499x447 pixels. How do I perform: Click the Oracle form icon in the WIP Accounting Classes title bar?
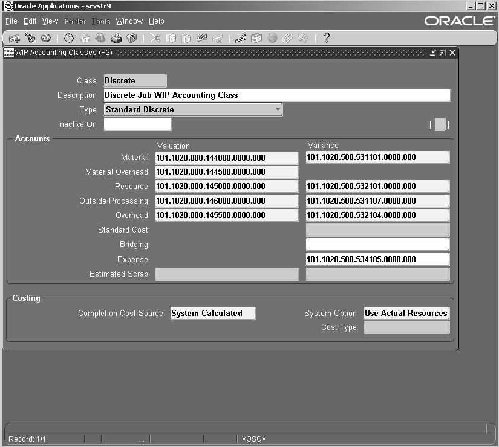[8, 53]
